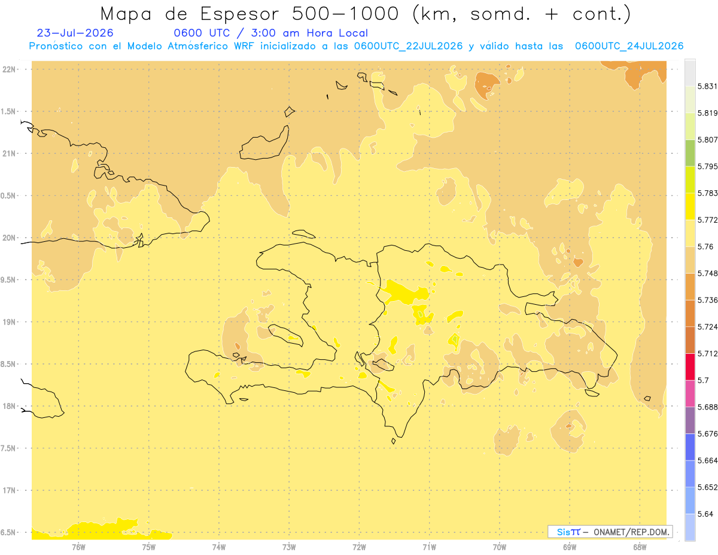
Task: Click the '9.5N' latitude label
Action: click(x=8, y=280)
